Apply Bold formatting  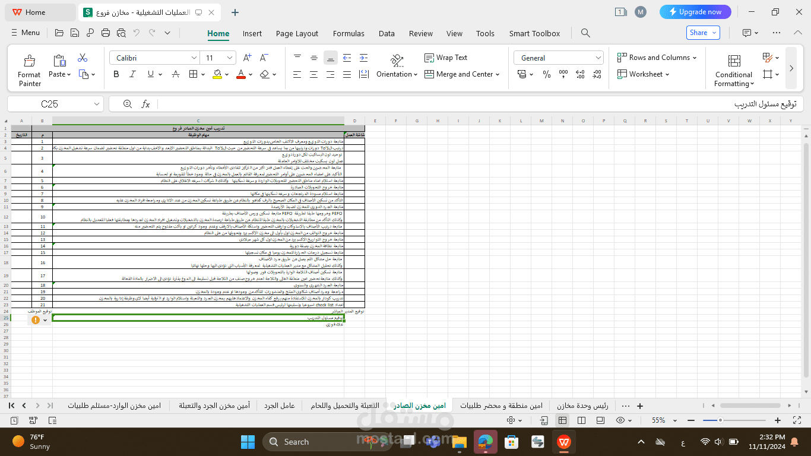[116, 74]
